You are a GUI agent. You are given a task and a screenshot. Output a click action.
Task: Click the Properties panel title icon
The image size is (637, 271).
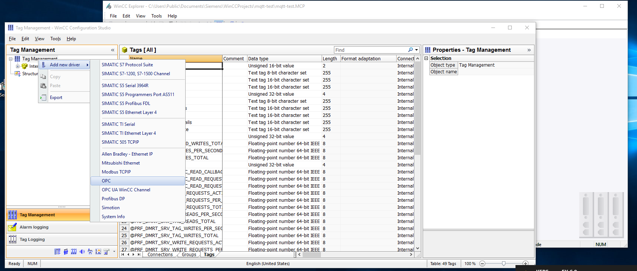[428, 50]
